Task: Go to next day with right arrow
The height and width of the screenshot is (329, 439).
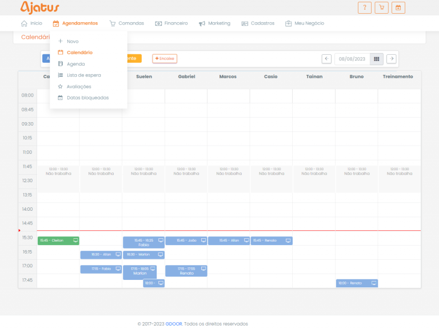Action: pos(391,58)
